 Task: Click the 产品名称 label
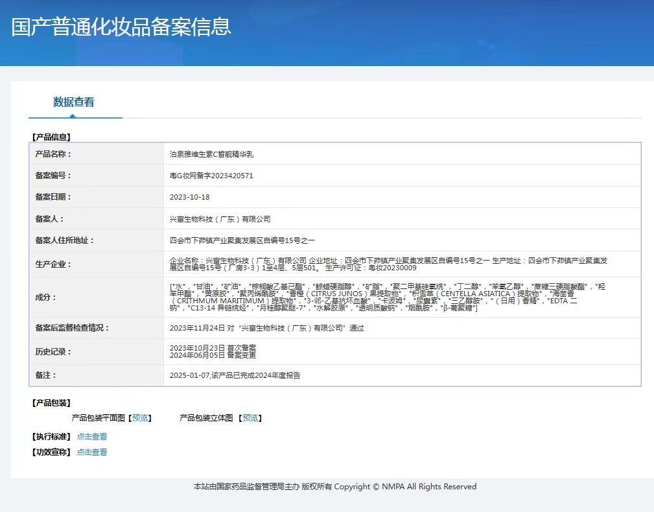(53, 154)
